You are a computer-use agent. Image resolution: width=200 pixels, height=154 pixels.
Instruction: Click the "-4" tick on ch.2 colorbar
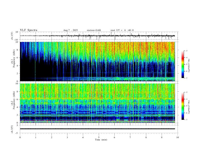(x=186, y=99)
